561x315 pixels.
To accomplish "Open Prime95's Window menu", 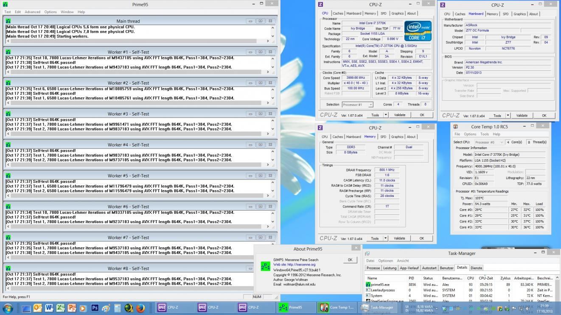I will coord(67,12).
